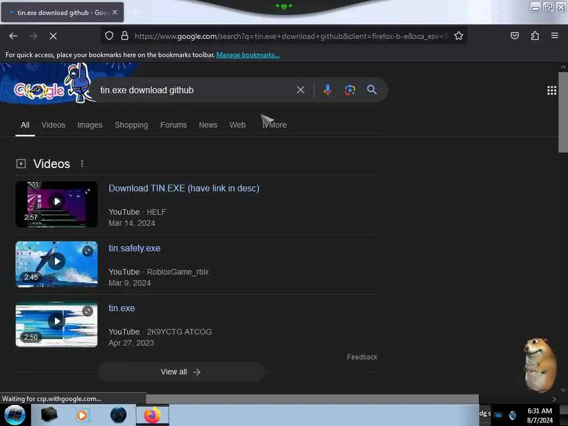This screenshot has width=568, height=426.
Task: Open Download TIN.EXE (have link in desc) video
Action: 184,189
